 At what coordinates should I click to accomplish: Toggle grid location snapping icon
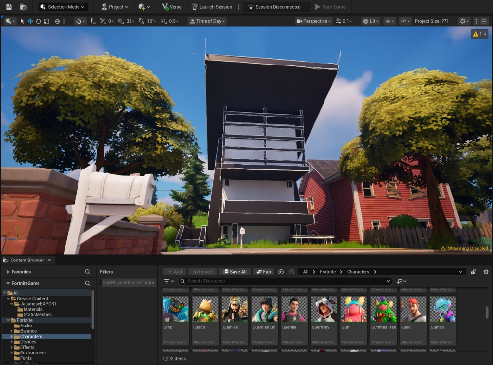tap(121, 21)
